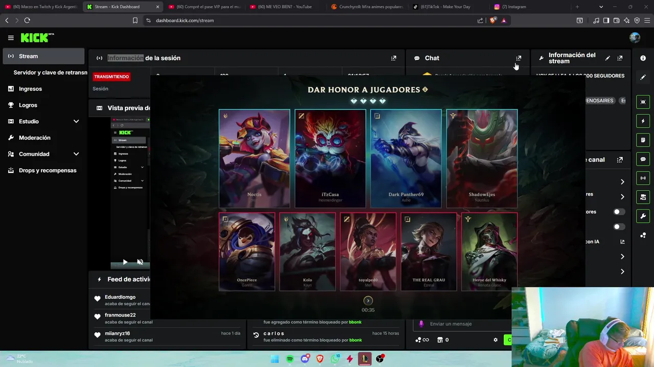654x367 pixels.
Task: Bookmark this page icon
Action: pyautogui.click(x=135, y=20)
